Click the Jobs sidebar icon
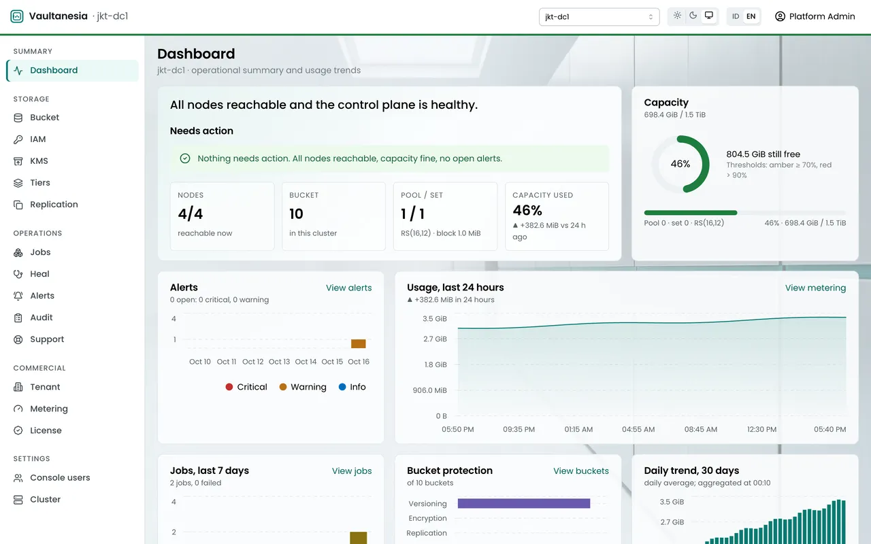 [x=18, y=252]
